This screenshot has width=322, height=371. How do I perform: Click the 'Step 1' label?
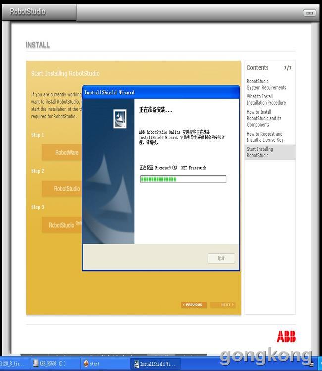(x=38, y=135)
